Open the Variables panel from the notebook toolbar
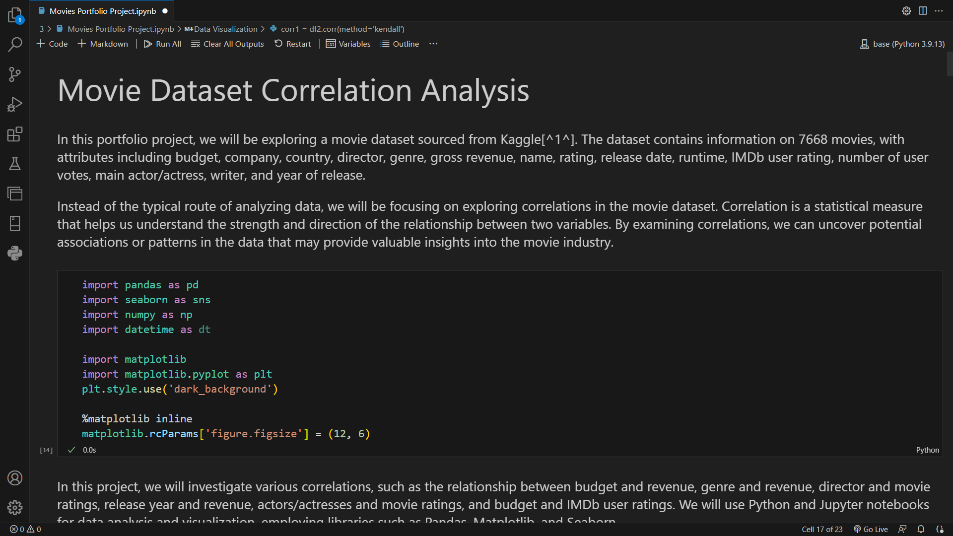This screenshot has height=536, width=953. coord(348,44)
